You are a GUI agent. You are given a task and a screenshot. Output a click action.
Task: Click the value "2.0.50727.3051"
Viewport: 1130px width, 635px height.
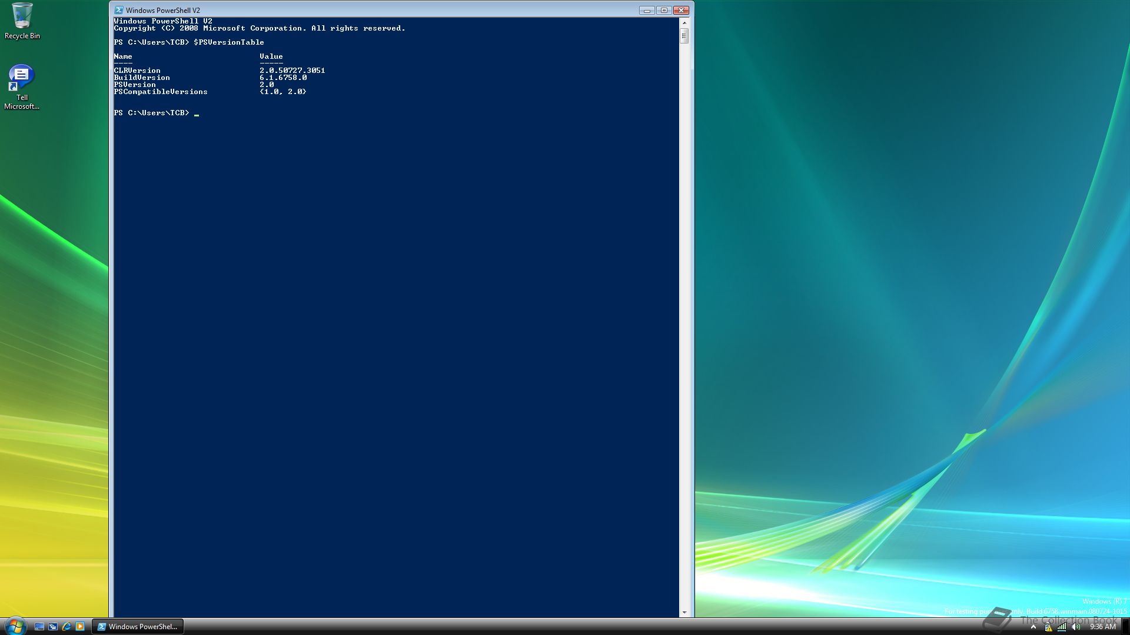293,71
